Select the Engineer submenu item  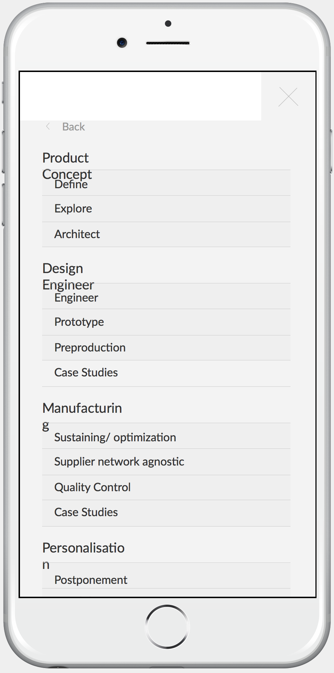coord(76,298)
